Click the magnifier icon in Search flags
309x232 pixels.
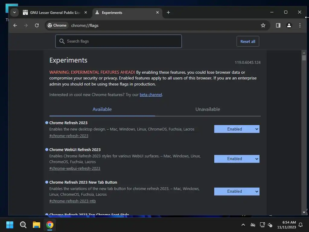(62, 41)
